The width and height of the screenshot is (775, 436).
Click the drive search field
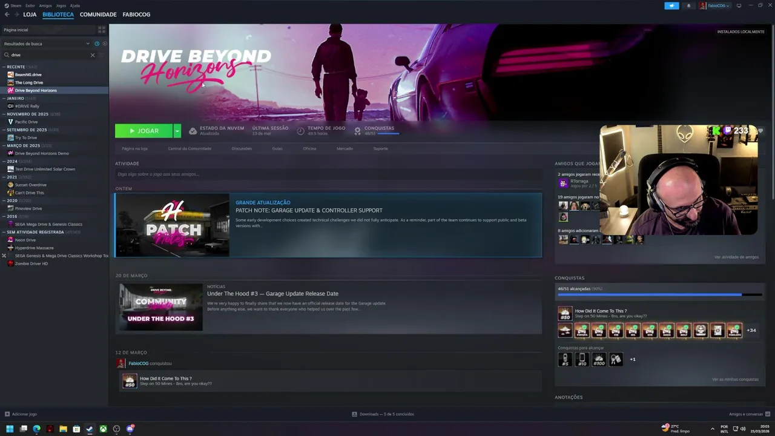pyautogui.click(x=48, y=55)
